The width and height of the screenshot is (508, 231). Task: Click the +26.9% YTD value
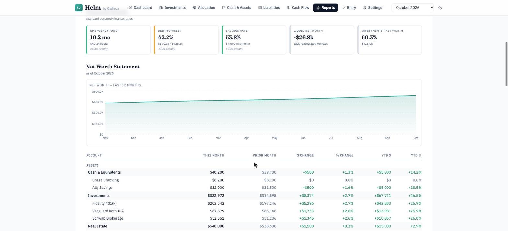(415, 203)
